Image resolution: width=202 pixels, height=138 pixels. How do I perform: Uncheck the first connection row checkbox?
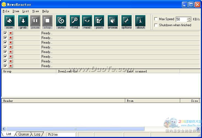click(x=5, y=33)
